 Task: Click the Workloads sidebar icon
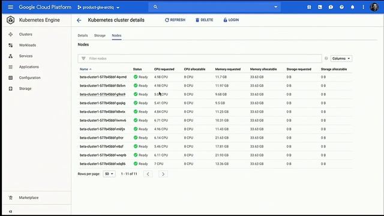(x=11, y=45)
